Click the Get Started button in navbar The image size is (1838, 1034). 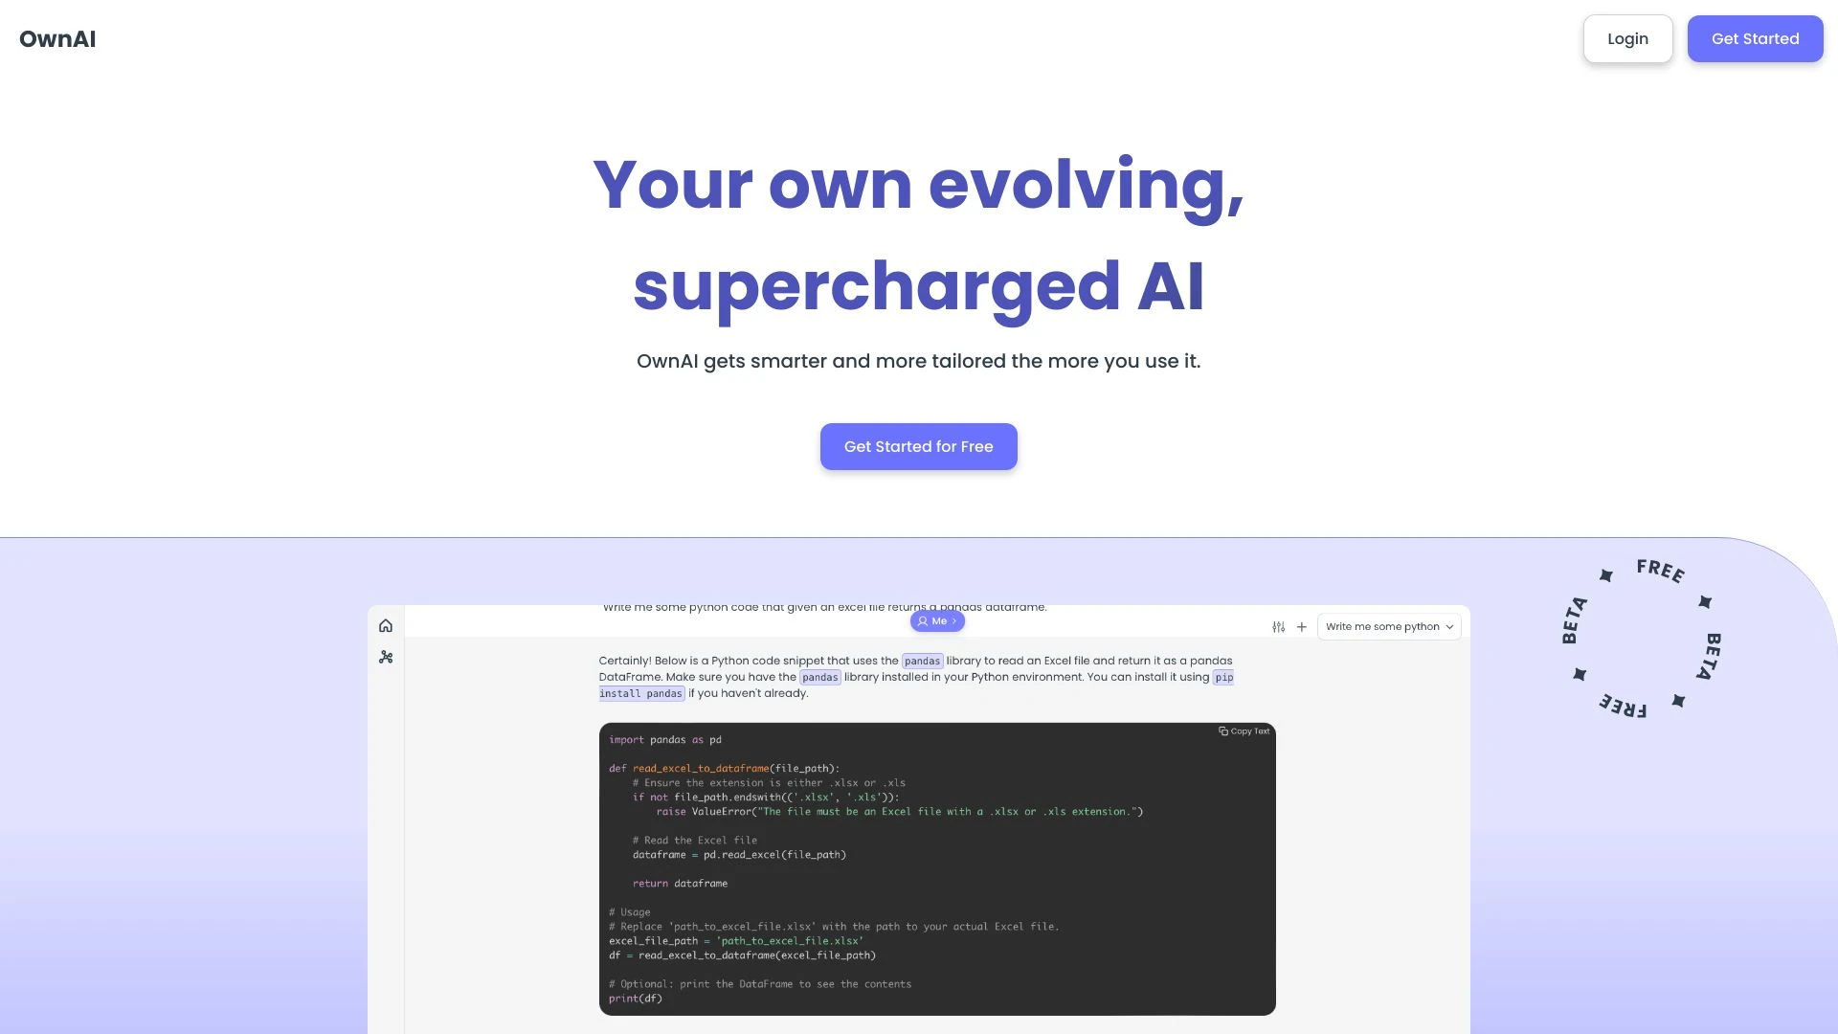(1755, 38)
